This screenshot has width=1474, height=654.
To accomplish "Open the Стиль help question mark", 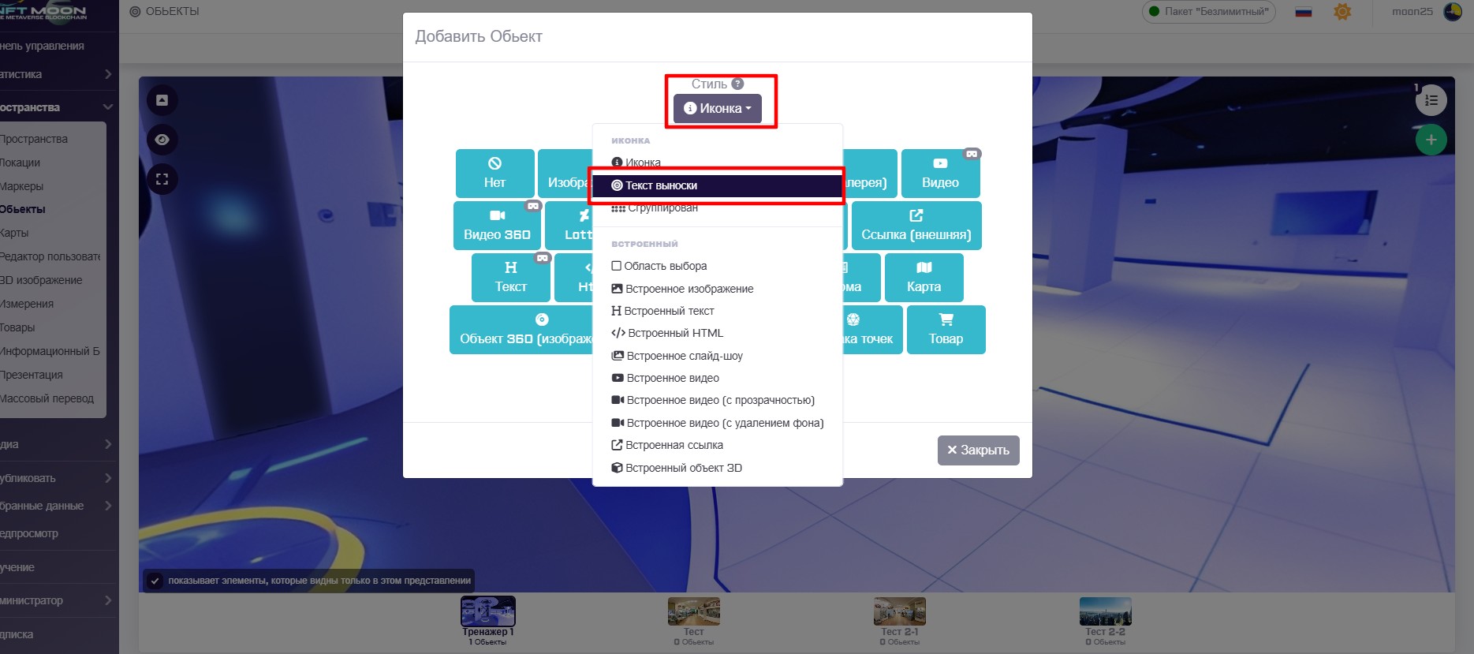I will tap(737, 84).
